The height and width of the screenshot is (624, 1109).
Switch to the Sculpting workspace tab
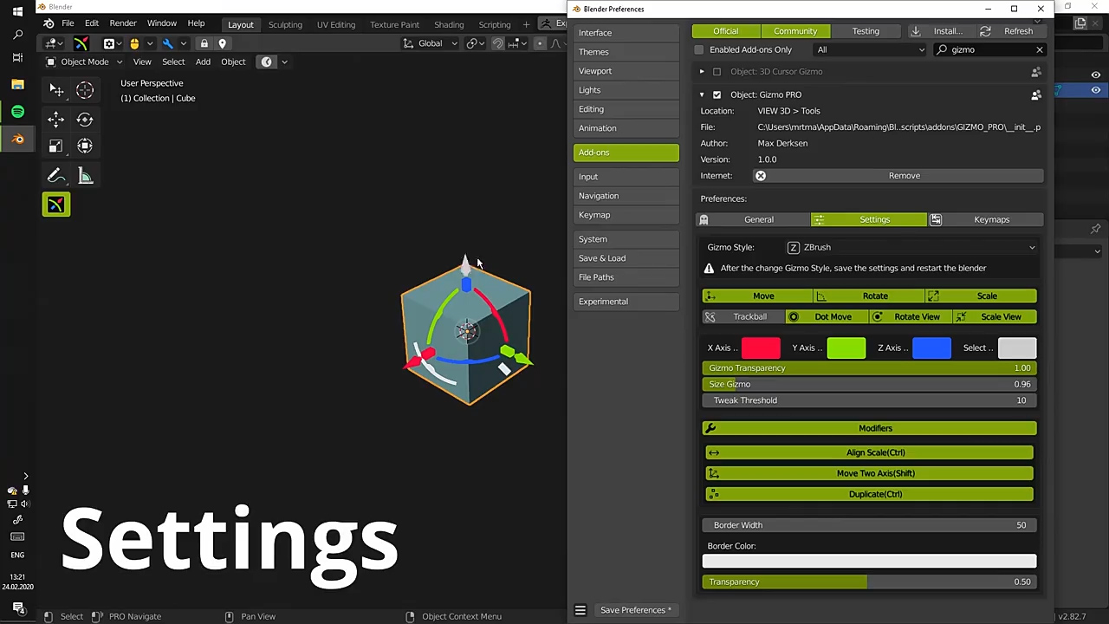[285, 24]
